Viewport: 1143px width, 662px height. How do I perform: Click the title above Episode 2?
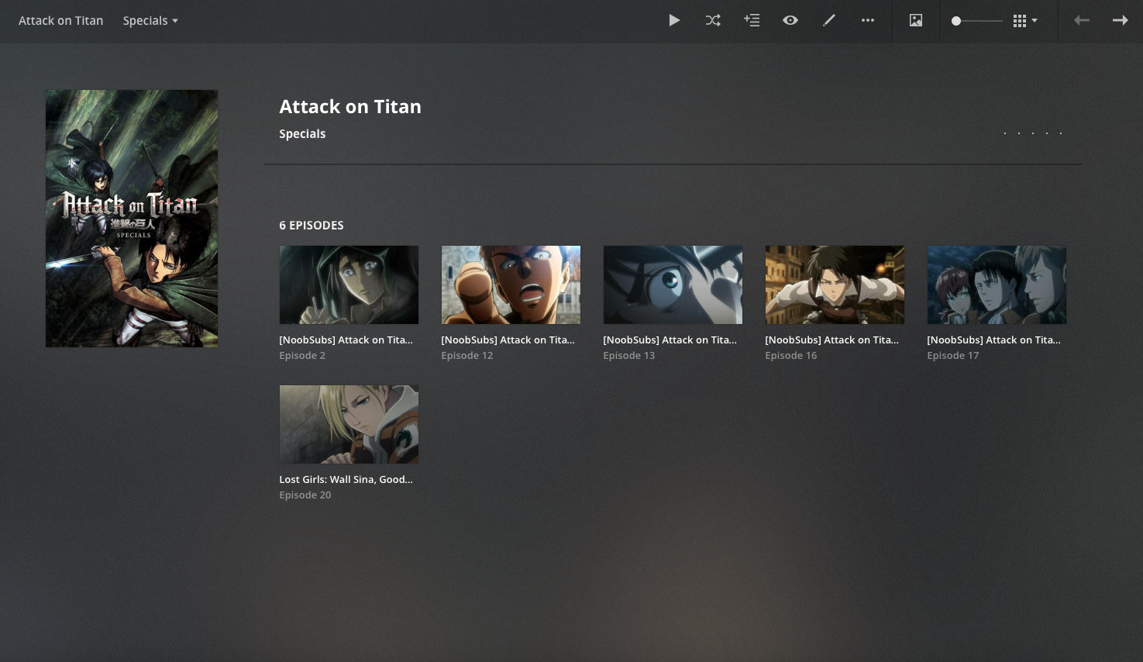point(346,340)
